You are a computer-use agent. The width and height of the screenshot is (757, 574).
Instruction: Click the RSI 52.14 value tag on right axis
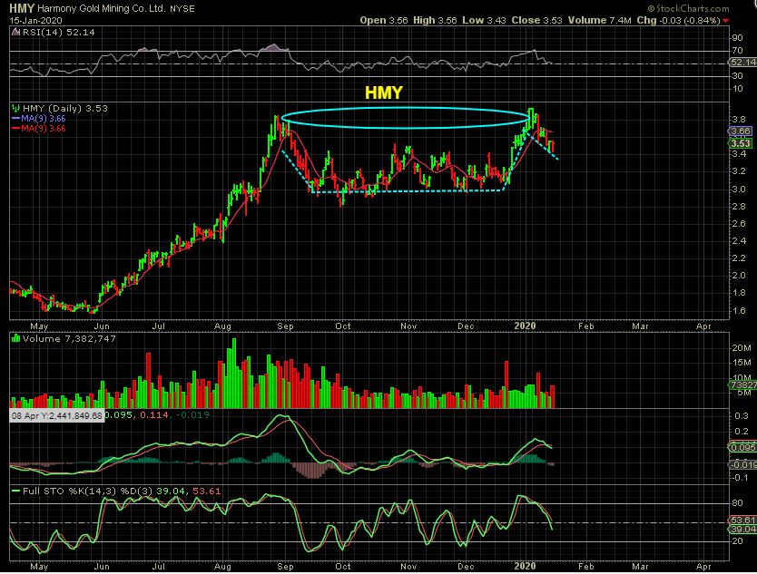coord(742,63)
